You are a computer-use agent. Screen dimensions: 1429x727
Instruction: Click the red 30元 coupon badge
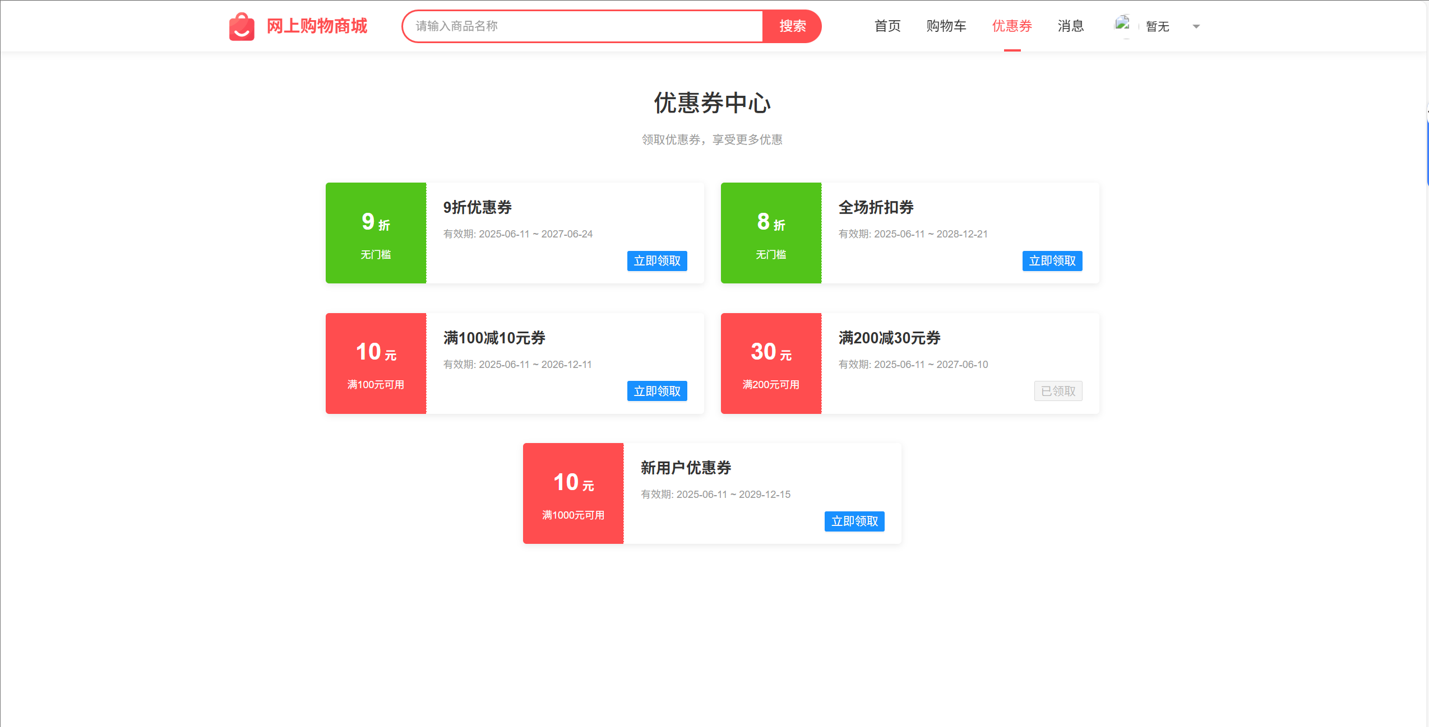tap(771, 363)
